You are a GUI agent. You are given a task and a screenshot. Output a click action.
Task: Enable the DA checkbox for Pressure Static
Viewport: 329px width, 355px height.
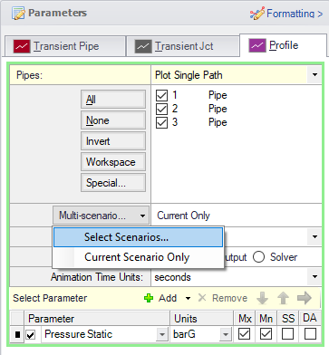310,334
